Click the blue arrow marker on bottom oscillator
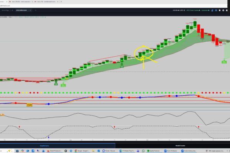The width and height of the screenshot is (230, 153). 48,137
